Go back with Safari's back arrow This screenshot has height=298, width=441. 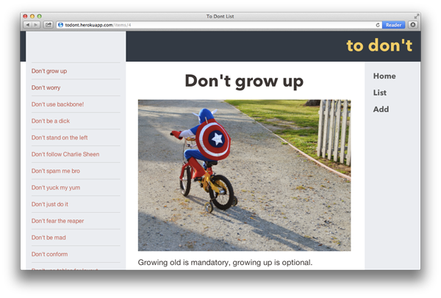pyautogui.click(x=28, y=25)
